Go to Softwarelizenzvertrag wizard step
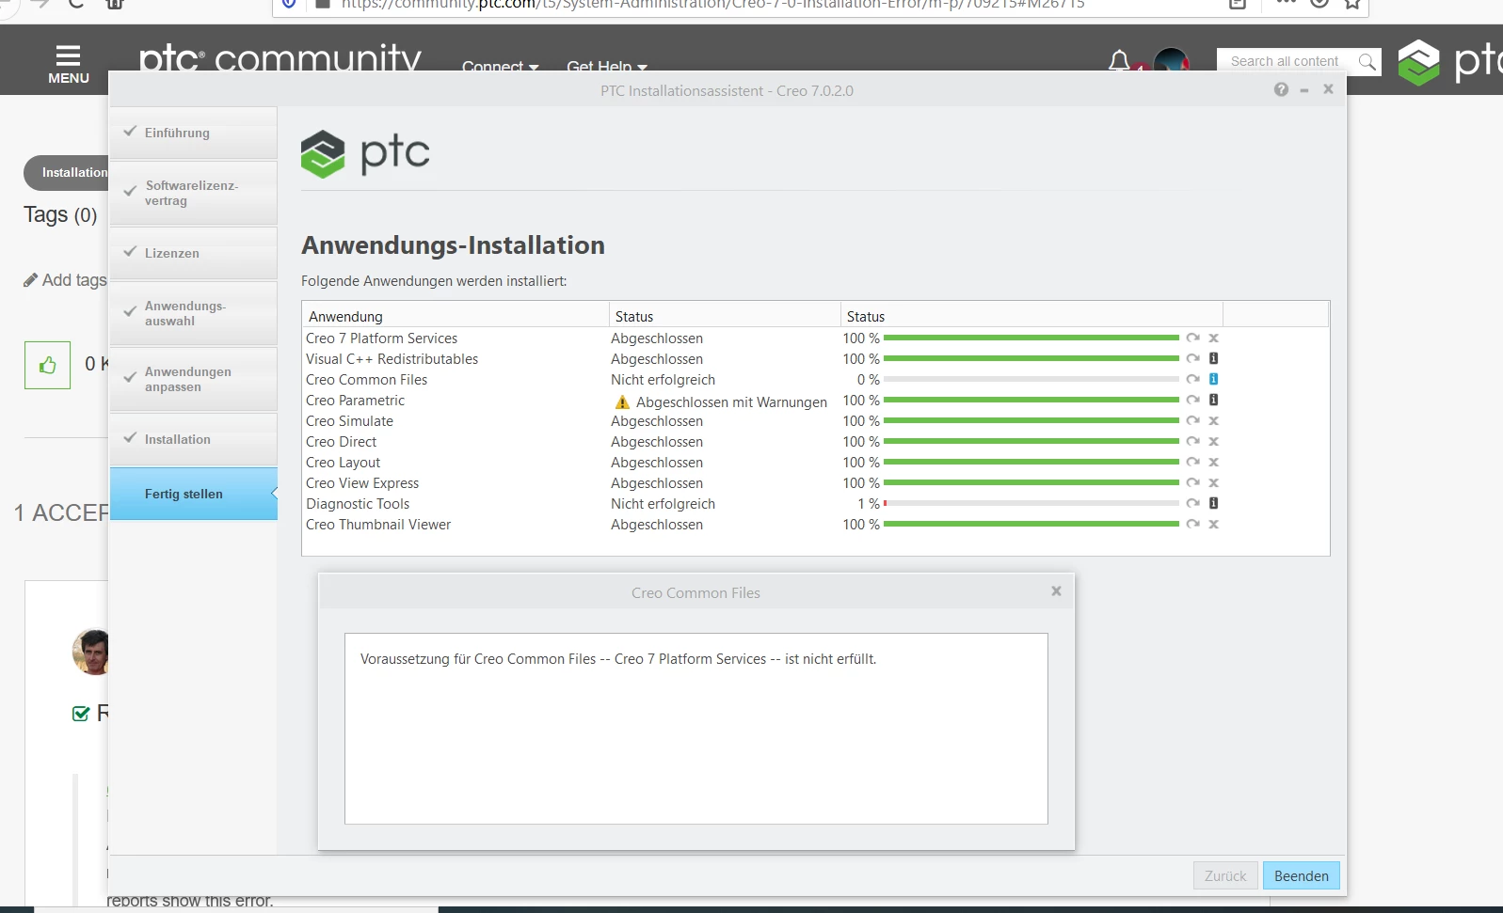 point(194,193)
